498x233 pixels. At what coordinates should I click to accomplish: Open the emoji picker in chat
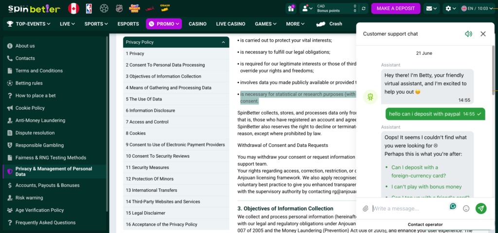(466, 209)
